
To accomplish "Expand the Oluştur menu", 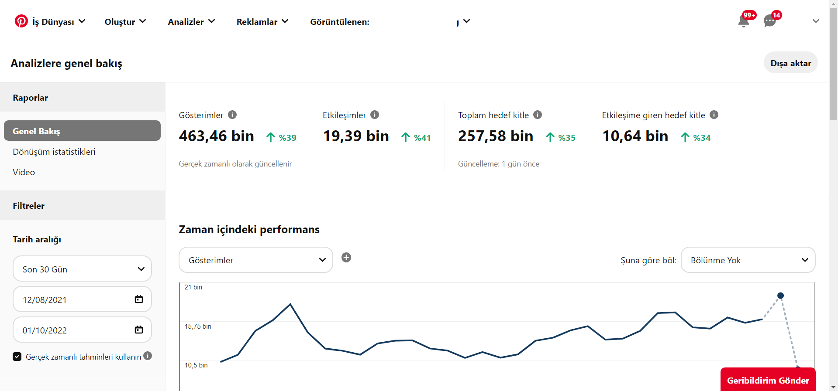I will (125, 22).
